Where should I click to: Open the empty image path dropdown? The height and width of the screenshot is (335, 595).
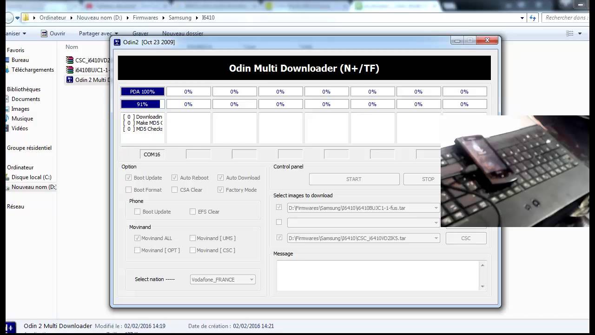[436, 223]
